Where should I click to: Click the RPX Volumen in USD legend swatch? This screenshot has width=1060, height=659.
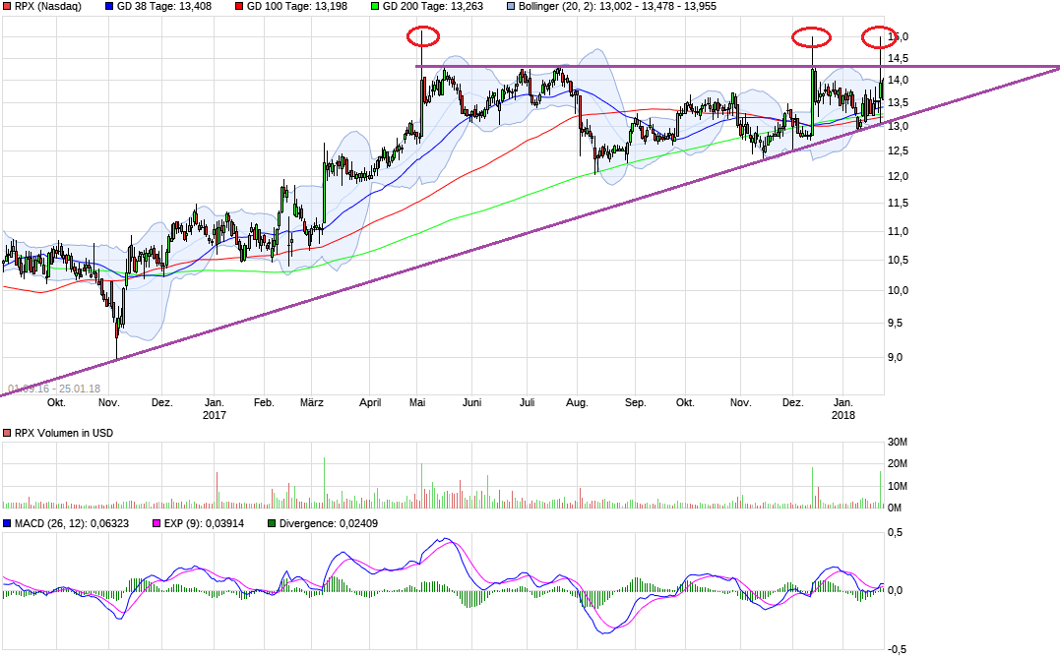(7, 433)
